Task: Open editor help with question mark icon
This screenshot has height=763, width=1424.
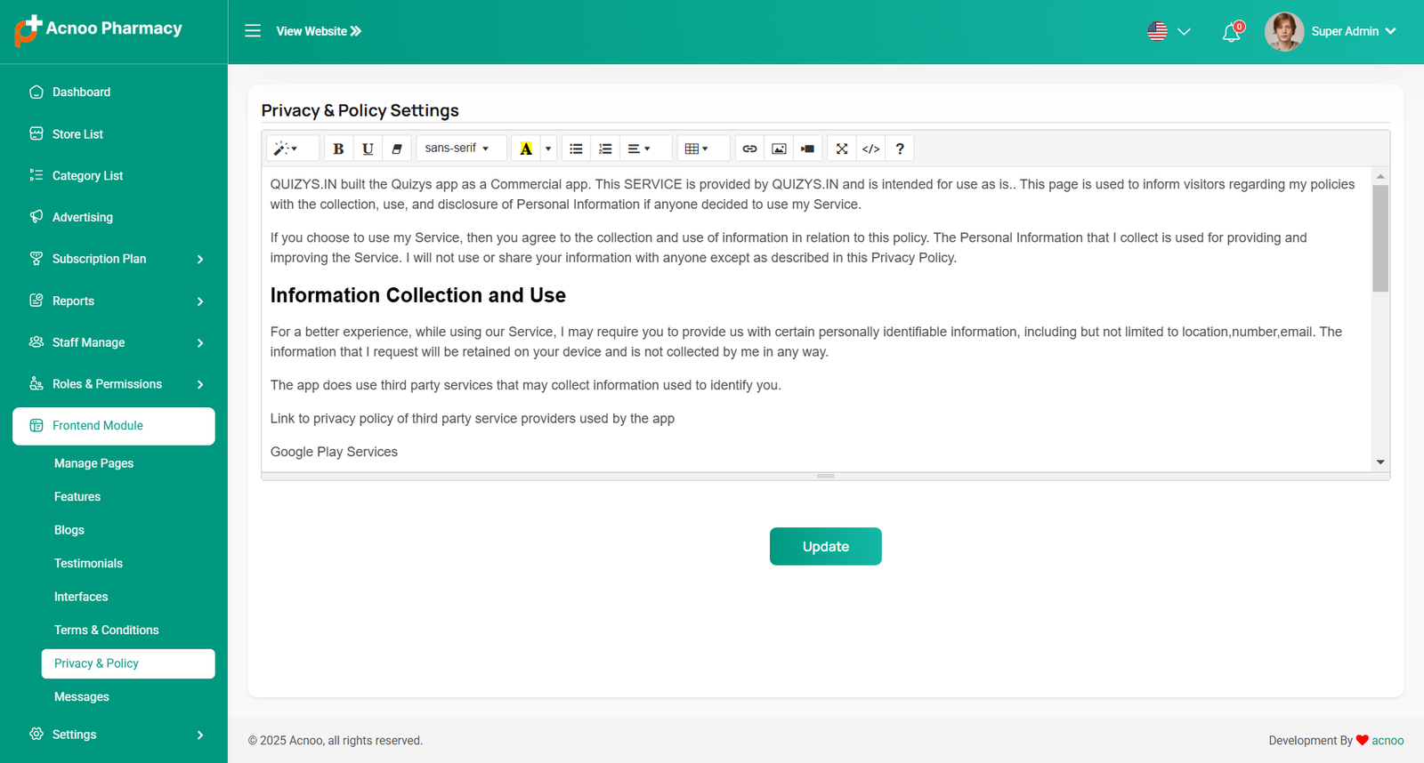Action: 900,149
